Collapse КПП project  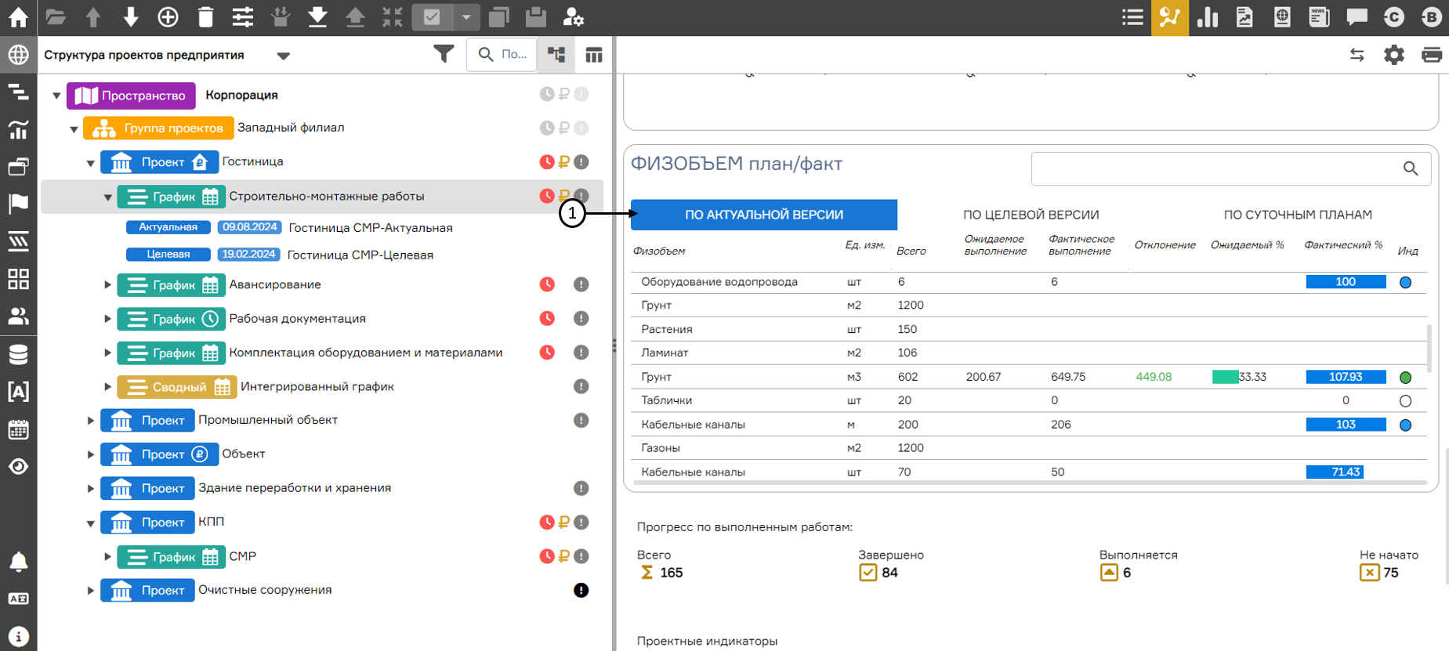pyautogui.click(x=91, y=523)
